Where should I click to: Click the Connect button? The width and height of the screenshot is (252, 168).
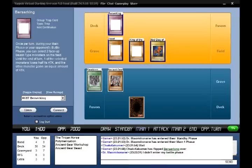pos(59,110)
